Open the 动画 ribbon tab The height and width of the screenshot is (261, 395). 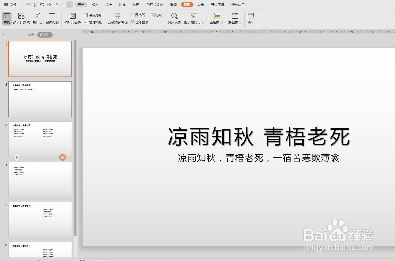[136, 5]
